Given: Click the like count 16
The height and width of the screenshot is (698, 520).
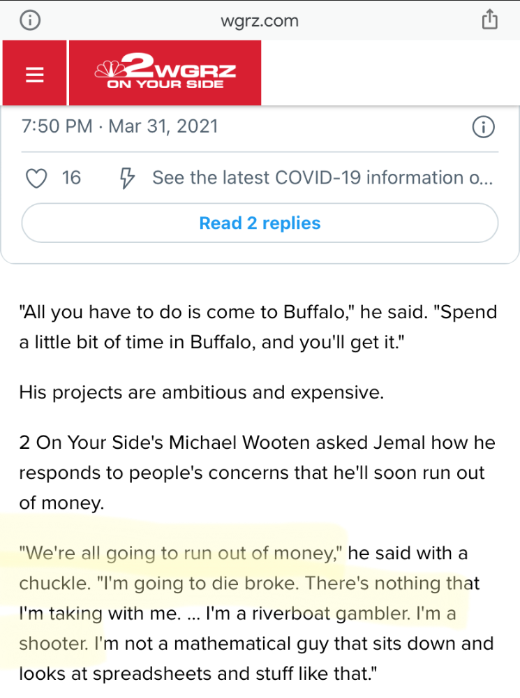Looking at the screenshot, I should (x=71, y=177).
